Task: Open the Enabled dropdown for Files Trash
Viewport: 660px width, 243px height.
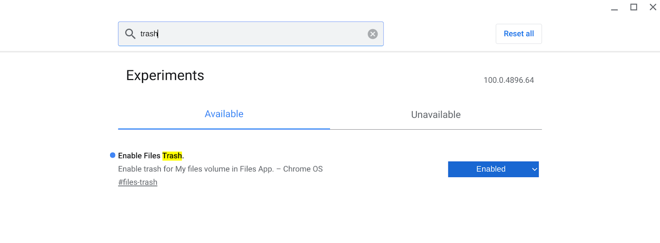Action: pos(493,169)
